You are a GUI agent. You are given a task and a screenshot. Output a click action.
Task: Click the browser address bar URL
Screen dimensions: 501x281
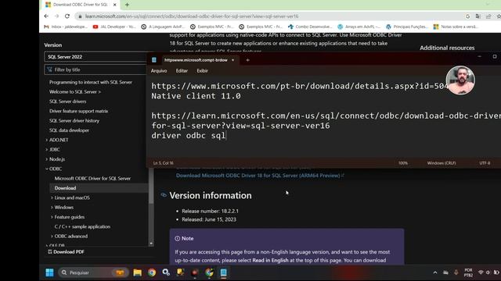click(x=192, y=16)
